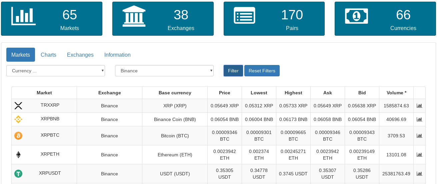Image resolution: width=437 pixels, height=184 pixels.
Task: Click the XRPUSDT market name
Action: coord(50,173)
